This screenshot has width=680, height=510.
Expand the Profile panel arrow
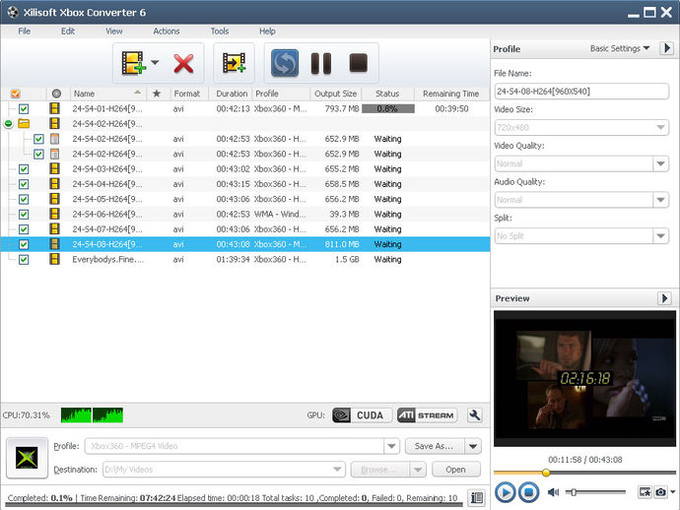coord(666,48)
